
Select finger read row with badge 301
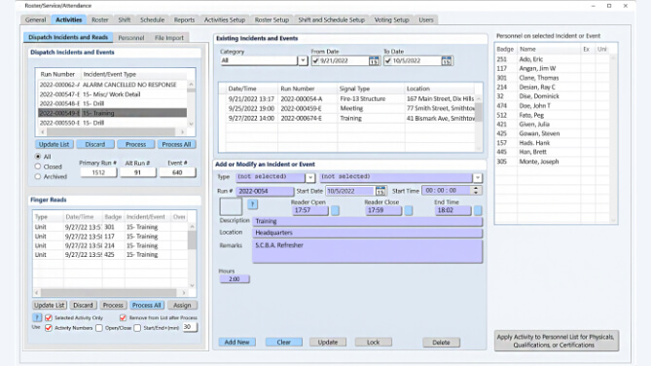click(x=111, y=227)
